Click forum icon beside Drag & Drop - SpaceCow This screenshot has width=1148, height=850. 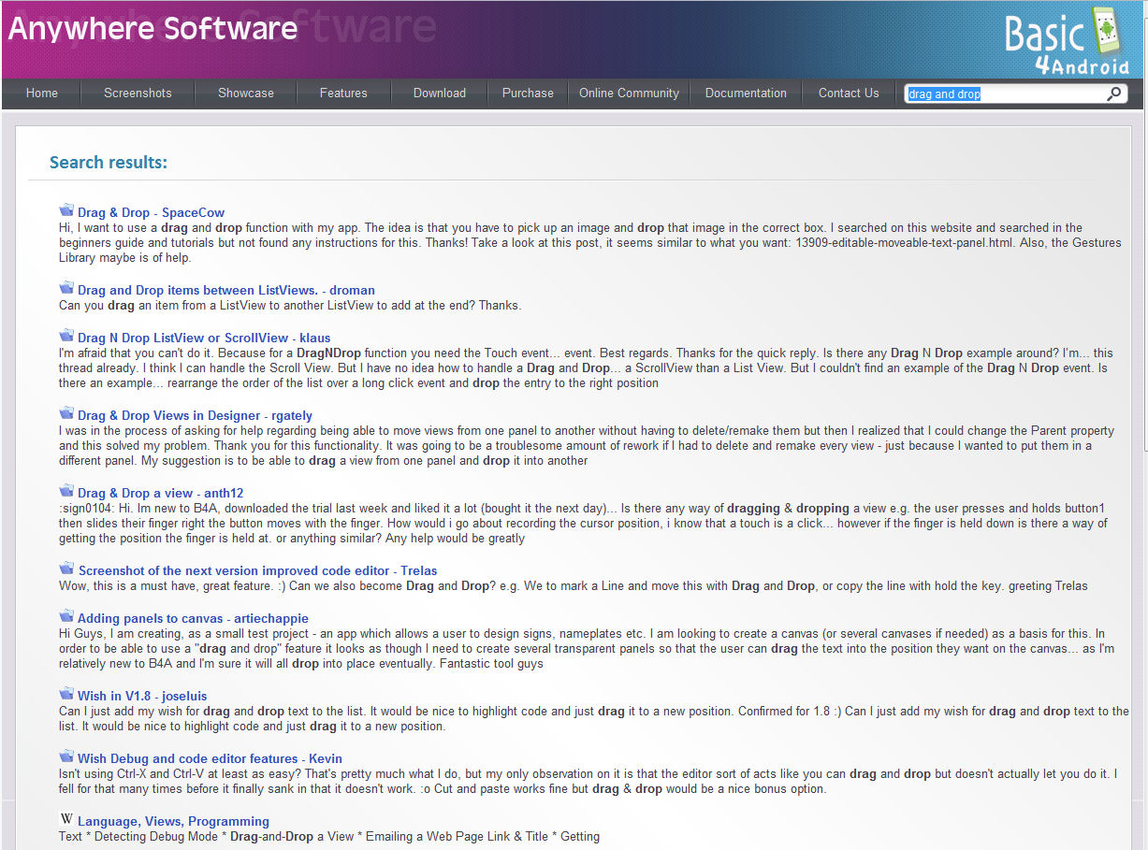tap(66, 210)
